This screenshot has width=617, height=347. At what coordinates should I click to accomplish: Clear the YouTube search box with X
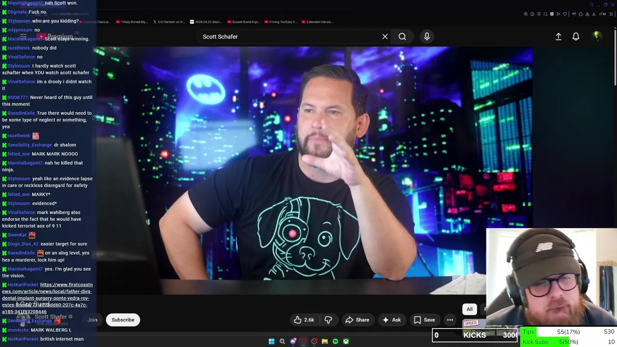pyautogui.click(x=385, y=37)
